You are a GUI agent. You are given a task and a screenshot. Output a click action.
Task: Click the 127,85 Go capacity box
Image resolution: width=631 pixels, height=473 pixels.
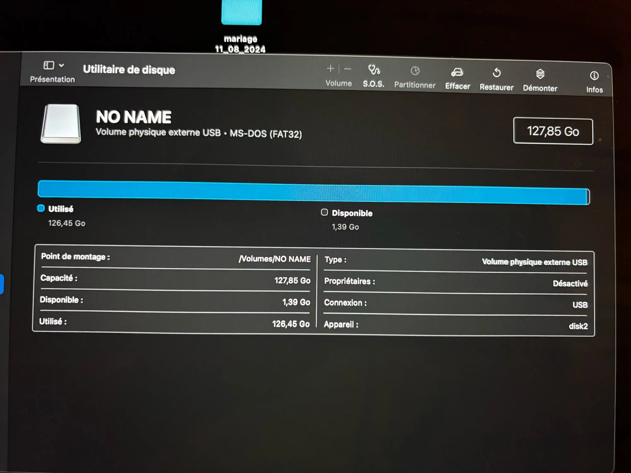(553, 131)
